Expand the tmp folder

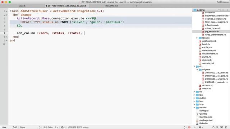(x=194, y=104)
